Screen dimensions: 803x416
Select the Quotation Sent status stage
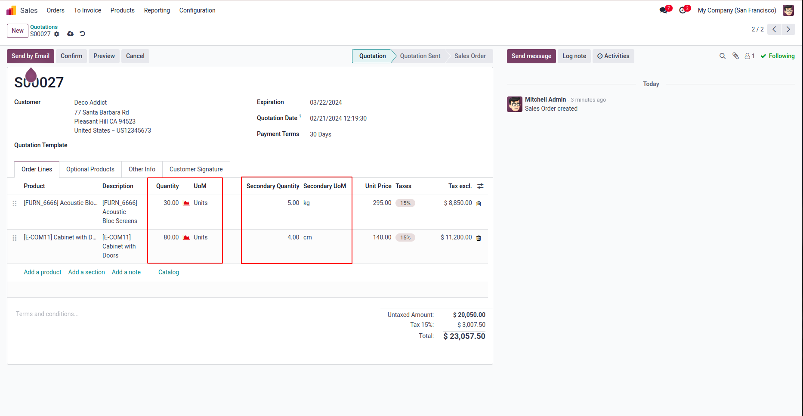pyautogui.click(x=420, y=56)
